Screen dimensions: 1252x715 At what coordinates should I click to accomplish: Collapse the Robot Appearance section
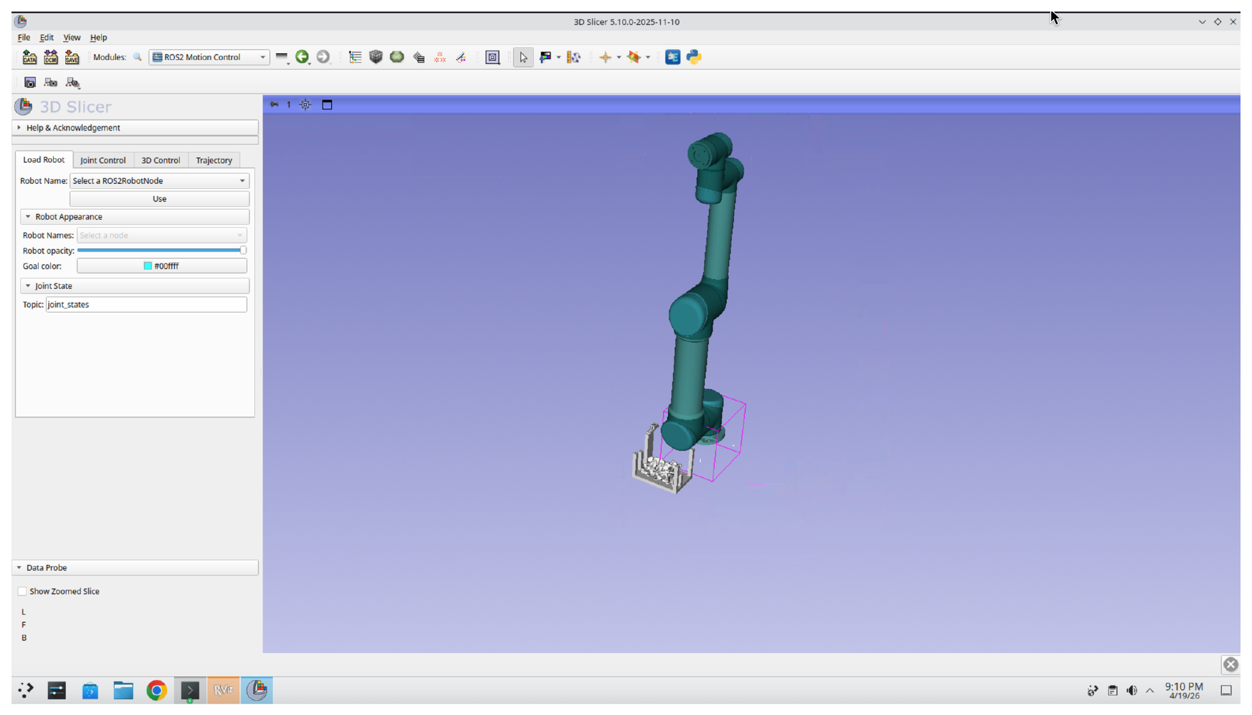(x=28, y=216)
